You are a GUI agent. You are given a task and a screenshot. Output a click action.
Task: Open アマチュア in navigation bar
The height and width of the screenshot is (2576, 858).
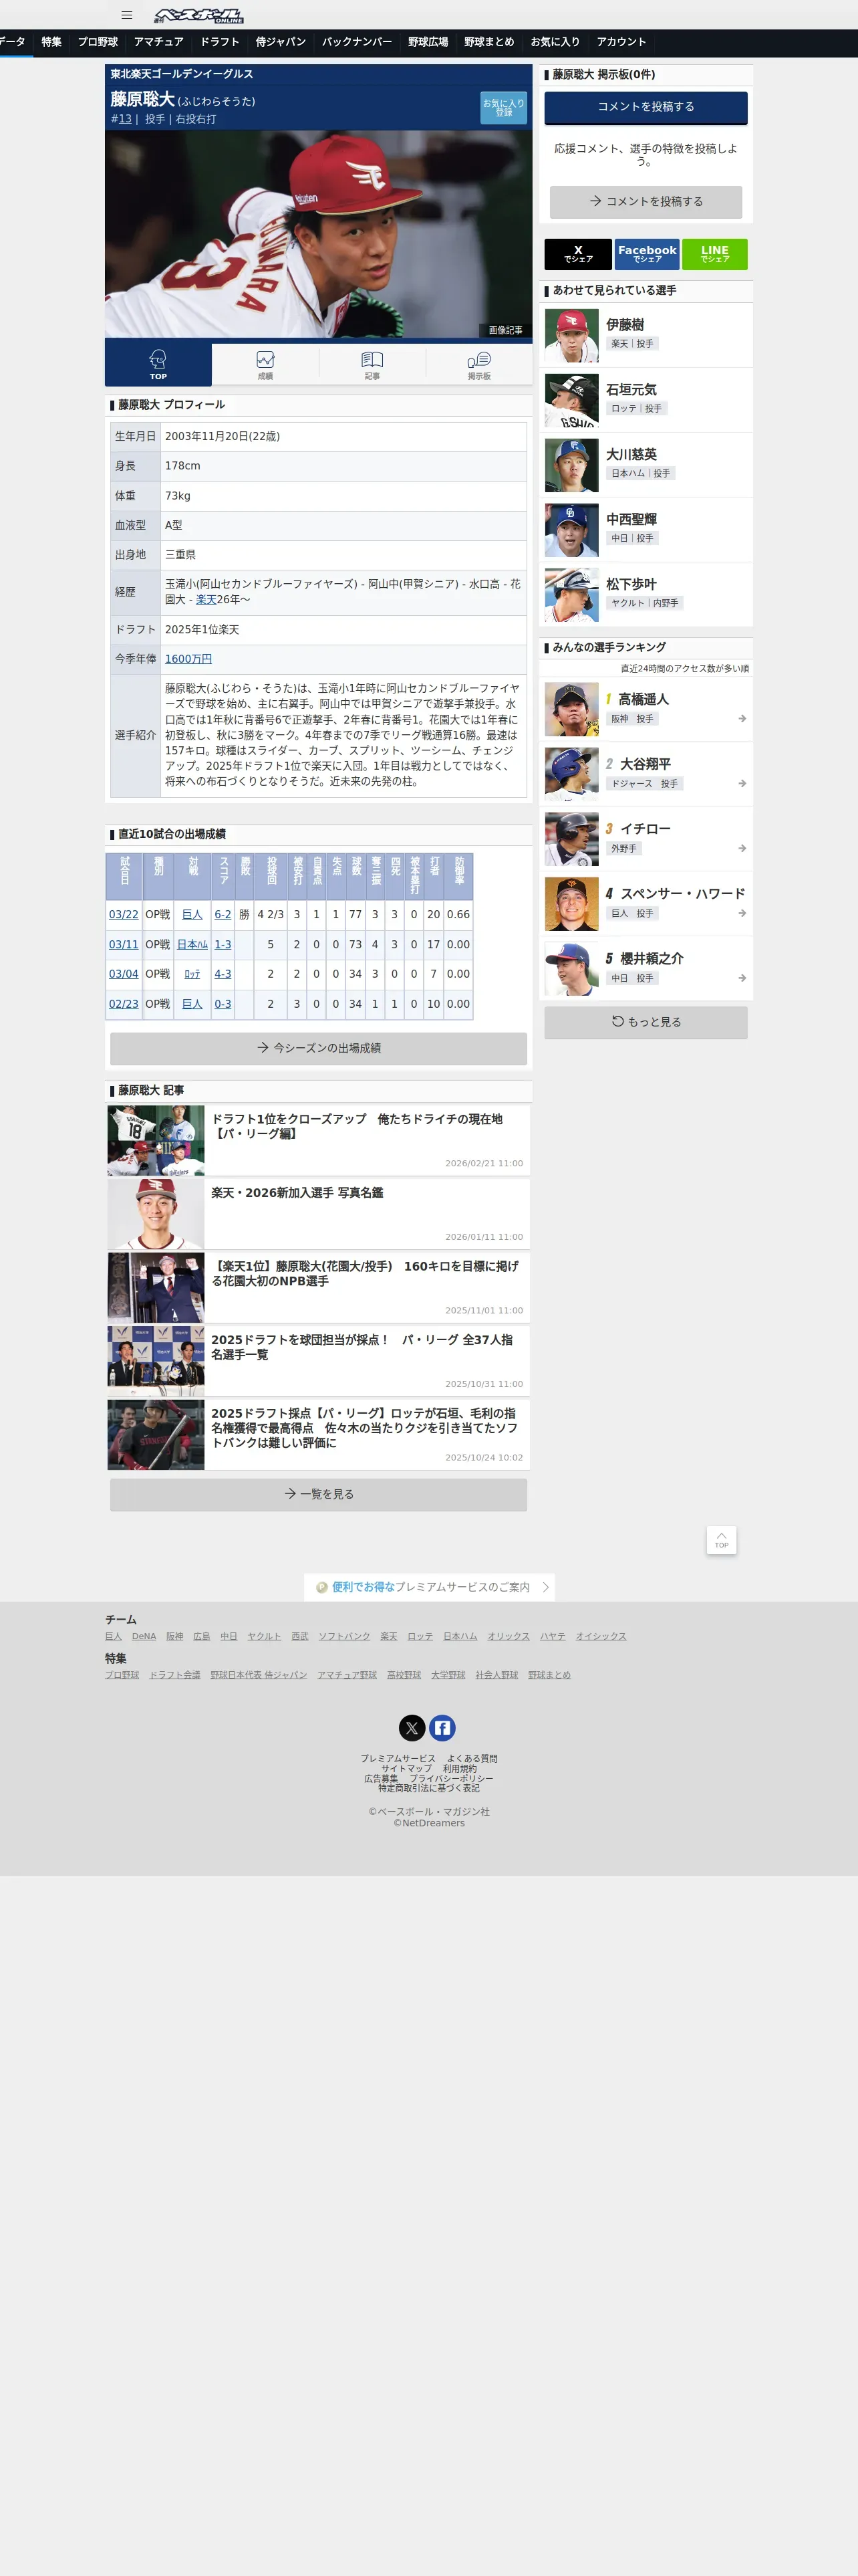[159, 42]
